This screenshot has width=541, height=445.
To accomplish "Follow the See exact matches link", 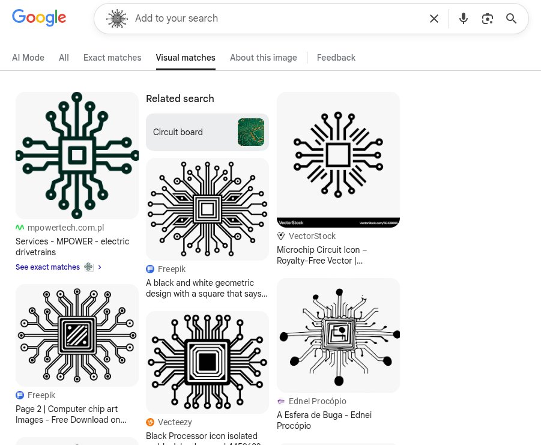I will click(47, 267).
